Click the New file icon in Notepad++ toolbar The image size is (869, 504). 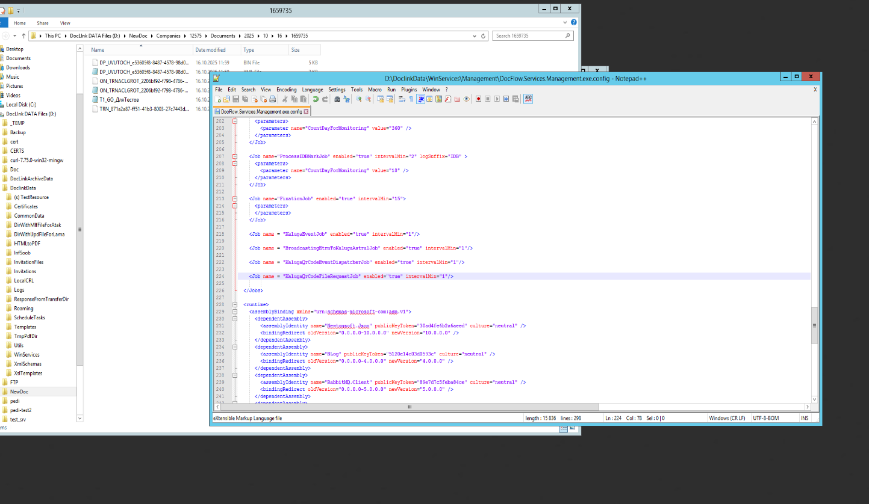[218, 99]
